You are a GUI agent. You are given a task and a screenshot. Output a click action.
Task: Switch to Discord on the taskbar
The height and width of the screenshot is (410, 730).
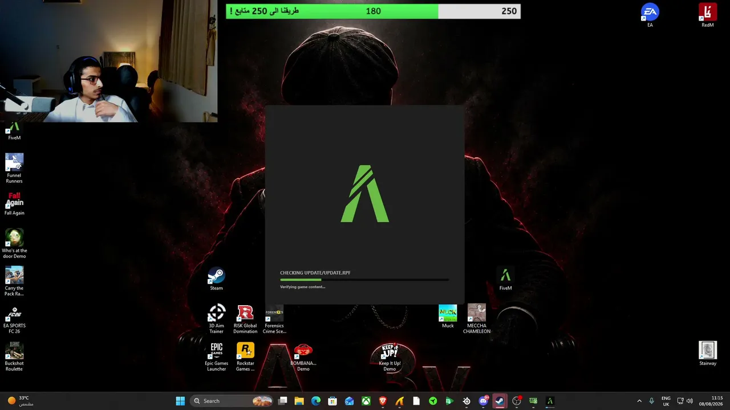coord(484,401)
